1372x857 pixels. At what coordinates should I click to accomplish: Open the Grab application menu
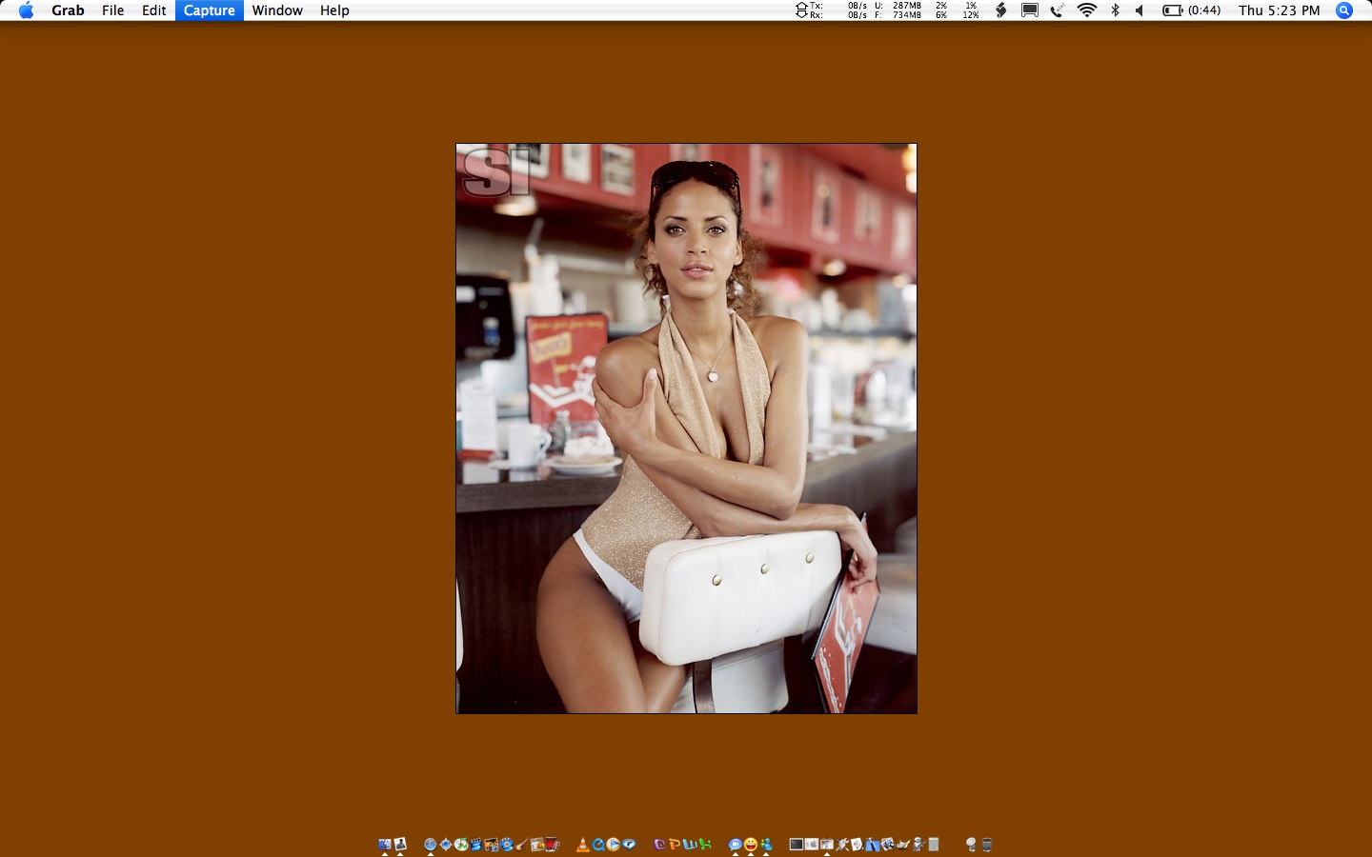(68, 10)
